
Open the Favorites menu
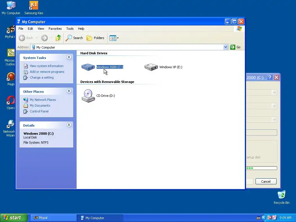pos(55,29)
